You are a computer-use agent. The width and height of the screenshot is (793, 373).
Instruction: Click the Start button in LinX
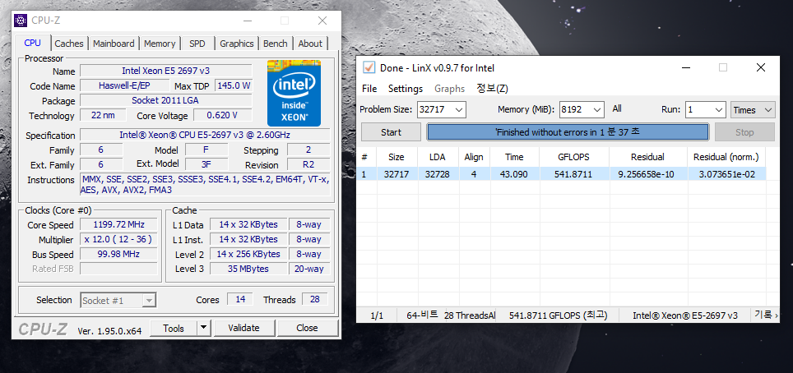[x=391, y=132]
